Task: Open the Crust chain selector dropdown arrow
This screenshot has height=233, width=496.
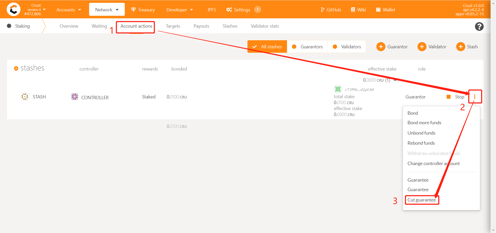Action: point(44,10)
